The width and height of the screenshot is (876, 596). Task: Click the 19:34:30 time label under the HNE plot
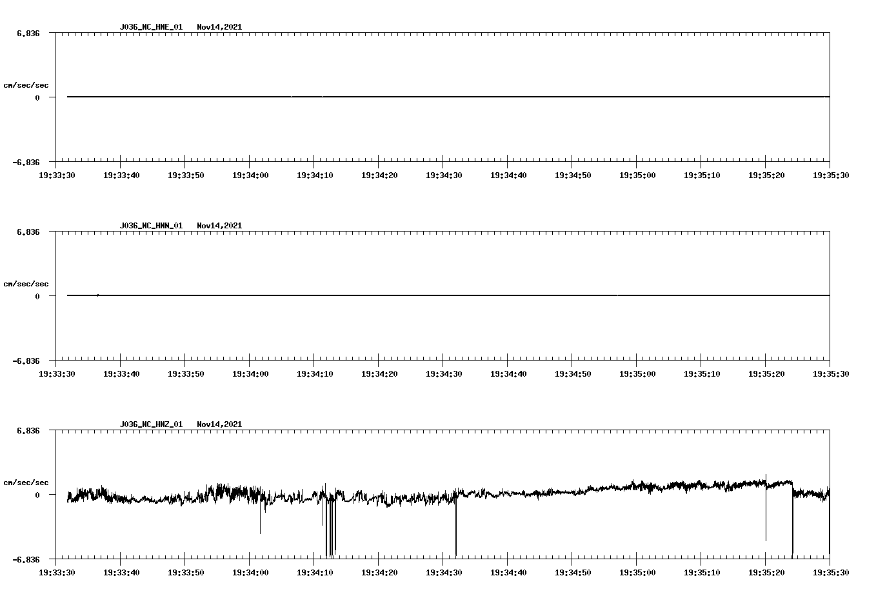(x=444, y=175)
